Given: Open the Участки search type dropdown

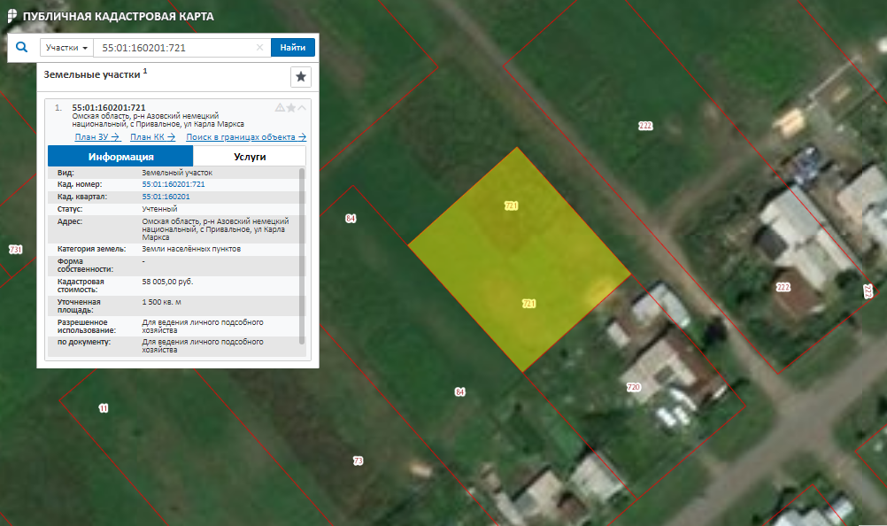Looking at the screenshot, I should (66, 48).
